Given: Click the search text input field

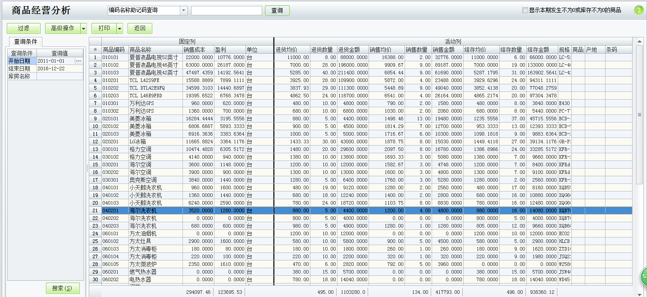Looking at the screenshot, I should tap(226, 10).
